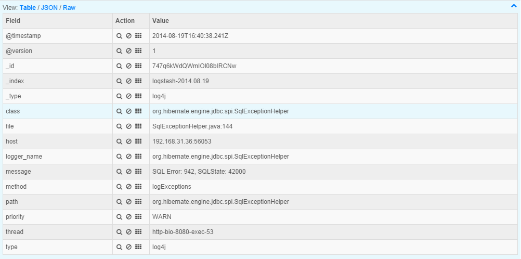Click the magnifier icon in the file row
The width and height of the screenshot is (521, 259).
click(x=119, y=126)
